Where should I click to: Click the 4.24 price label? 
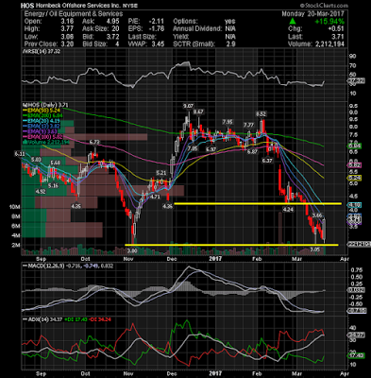(289, 209)
